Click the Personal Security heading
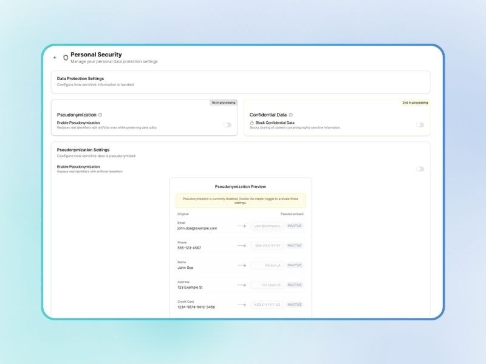The image size is (486, 364). pyautogui.click(x=96, y=55)
